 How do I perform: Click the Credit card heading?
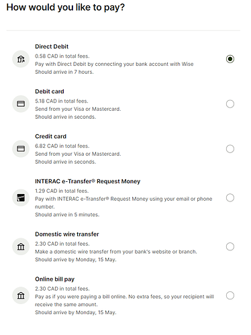(x=50, y=136)
